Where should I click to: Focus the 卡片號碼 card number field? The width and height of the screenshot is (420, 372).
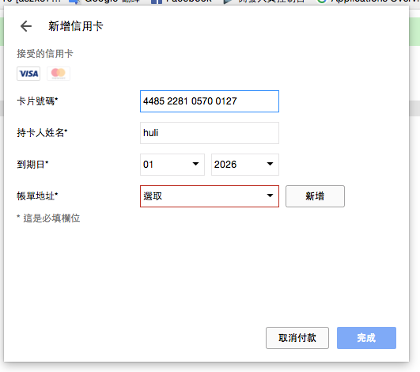pos(210,101)
